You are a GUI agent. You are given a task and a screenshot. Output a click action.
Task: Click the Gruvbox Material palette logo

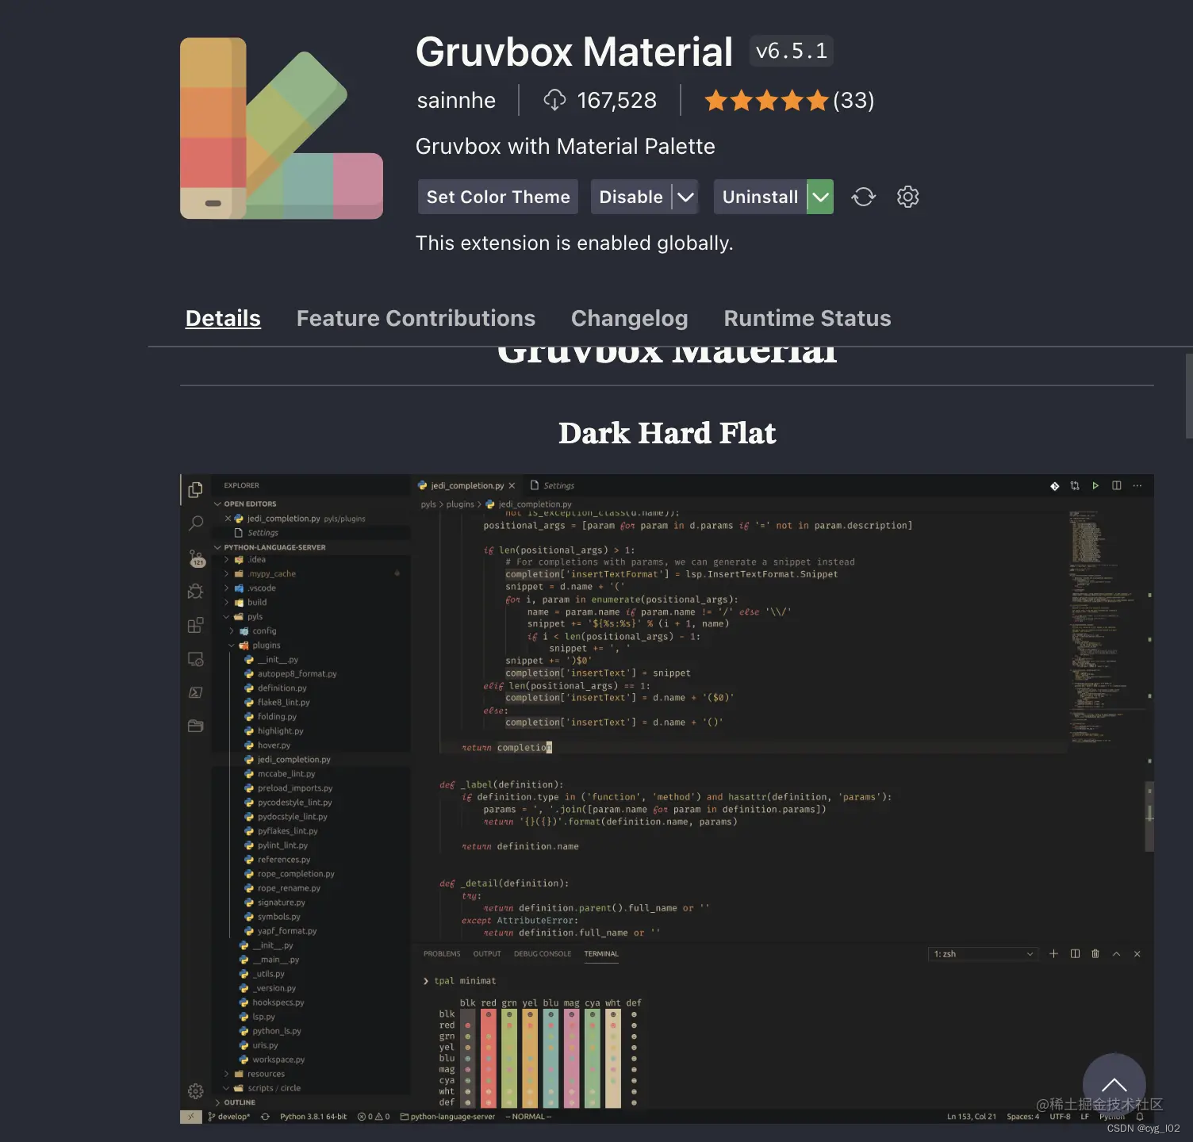click(x=282, y=128)
